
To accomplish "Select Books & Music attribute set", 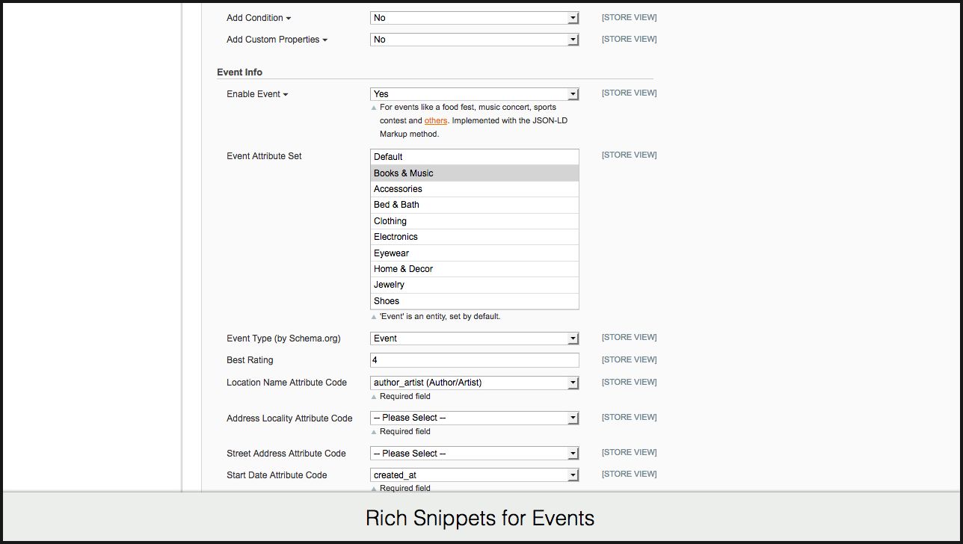I will point(474,173).
